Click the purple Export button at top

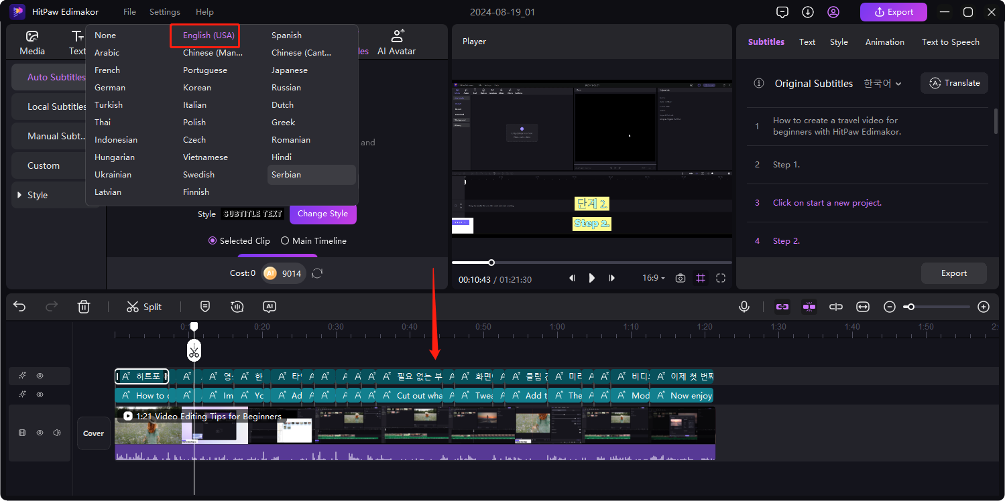(894, 12)
